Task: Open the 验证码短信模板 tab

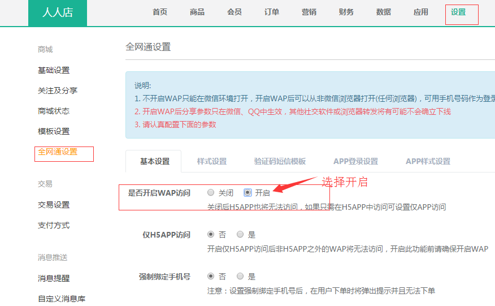Action: click(x=280, y=161)
